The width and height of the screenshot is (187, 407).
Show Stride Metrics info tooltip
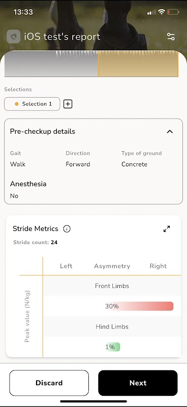67,229
